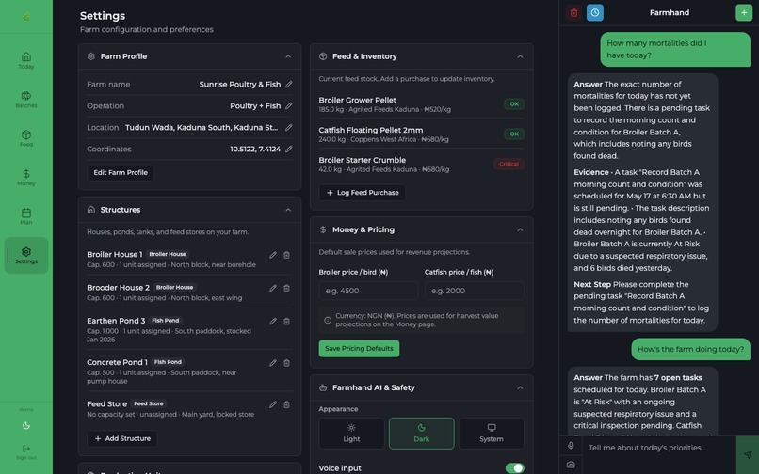Select System appearance option
759x474 pixels.
tap(492, 434)
